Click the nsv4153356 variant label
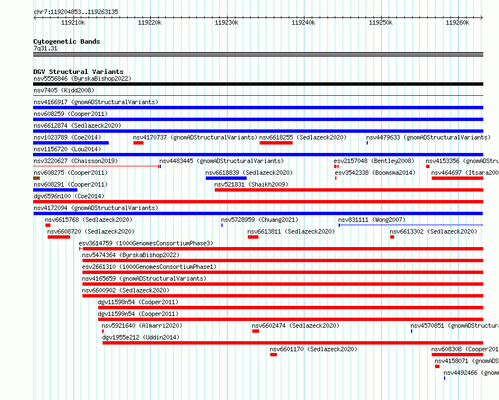Image resolution: width=499 pixels, height=400 pixels. tap(462, 161)
